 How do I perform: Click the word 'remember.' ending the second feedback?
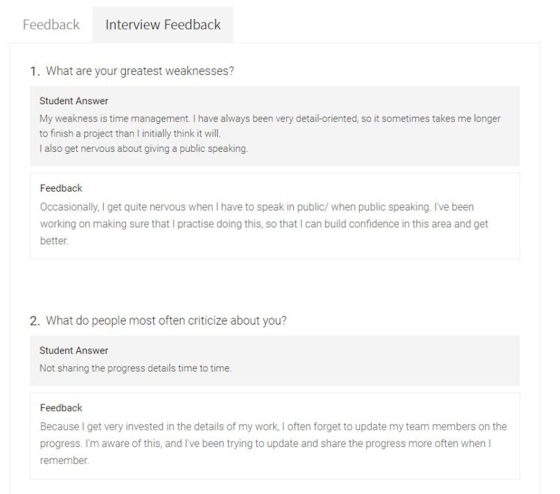pos(64,460)
